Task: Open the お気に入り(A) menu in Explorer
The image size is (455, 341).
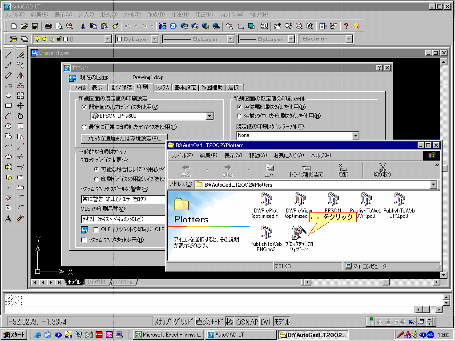Action: click(289, 156)
